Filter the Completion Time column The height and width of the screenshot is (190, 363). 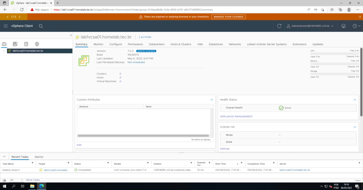pyautogui.click(x=274, y=163)
